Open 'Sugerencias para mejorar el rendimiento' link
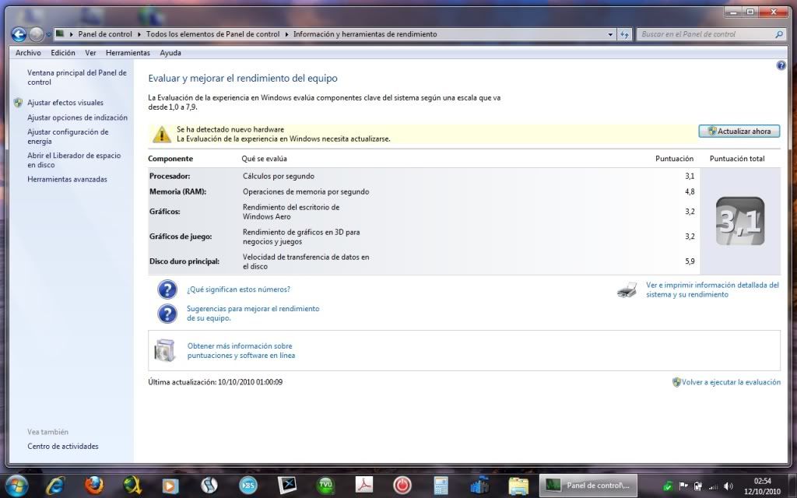The image size is (797, 498). click(x=253, y=313)
